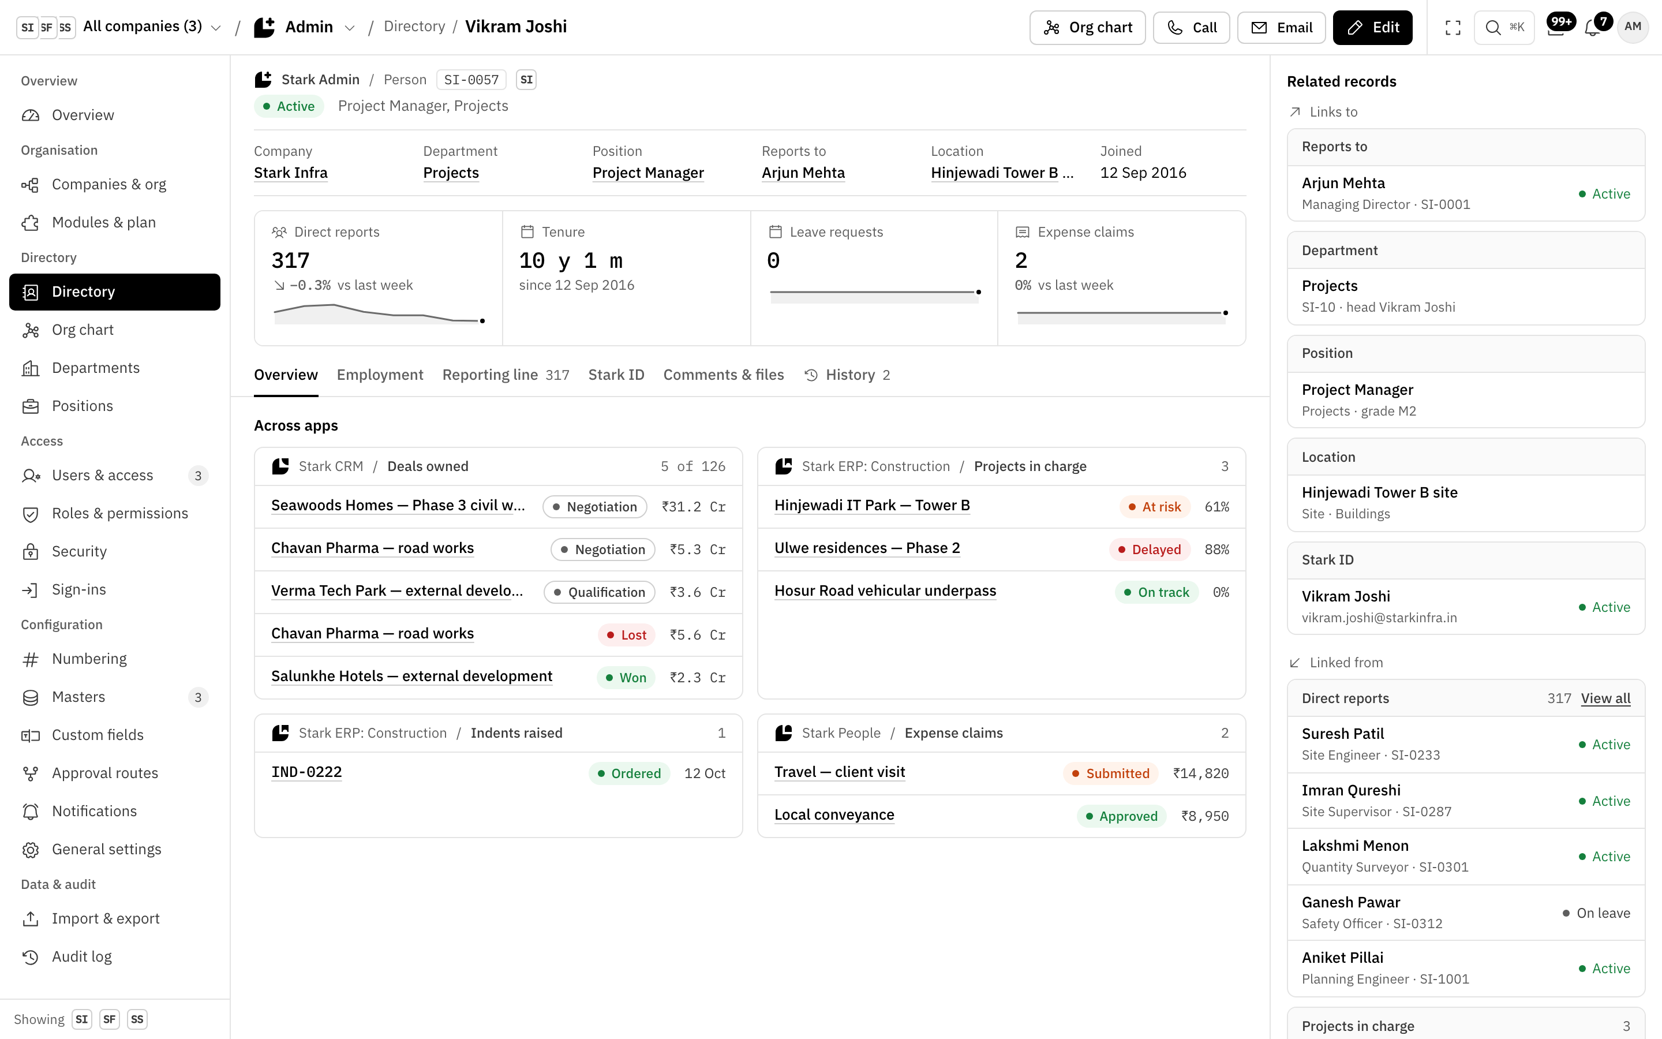The height and width of the screenshot is (1039, 1662).
Task: Open Positions in the sidebar
Action: 115,406
